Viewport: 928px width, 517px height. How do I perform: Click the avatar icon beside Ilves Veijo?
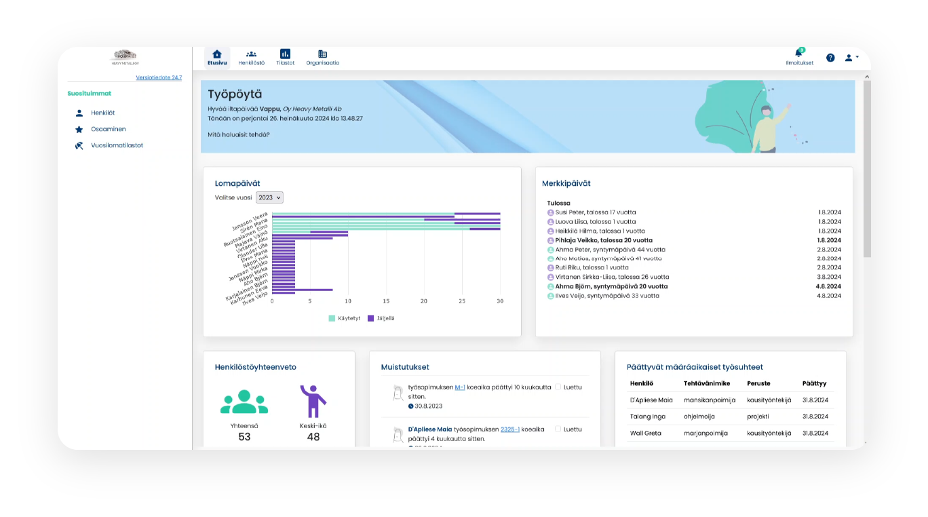551,296
